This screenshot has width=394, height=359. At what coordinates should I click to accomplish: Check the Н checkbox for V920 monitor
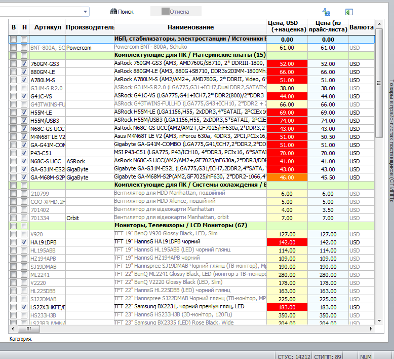[24, 234]
